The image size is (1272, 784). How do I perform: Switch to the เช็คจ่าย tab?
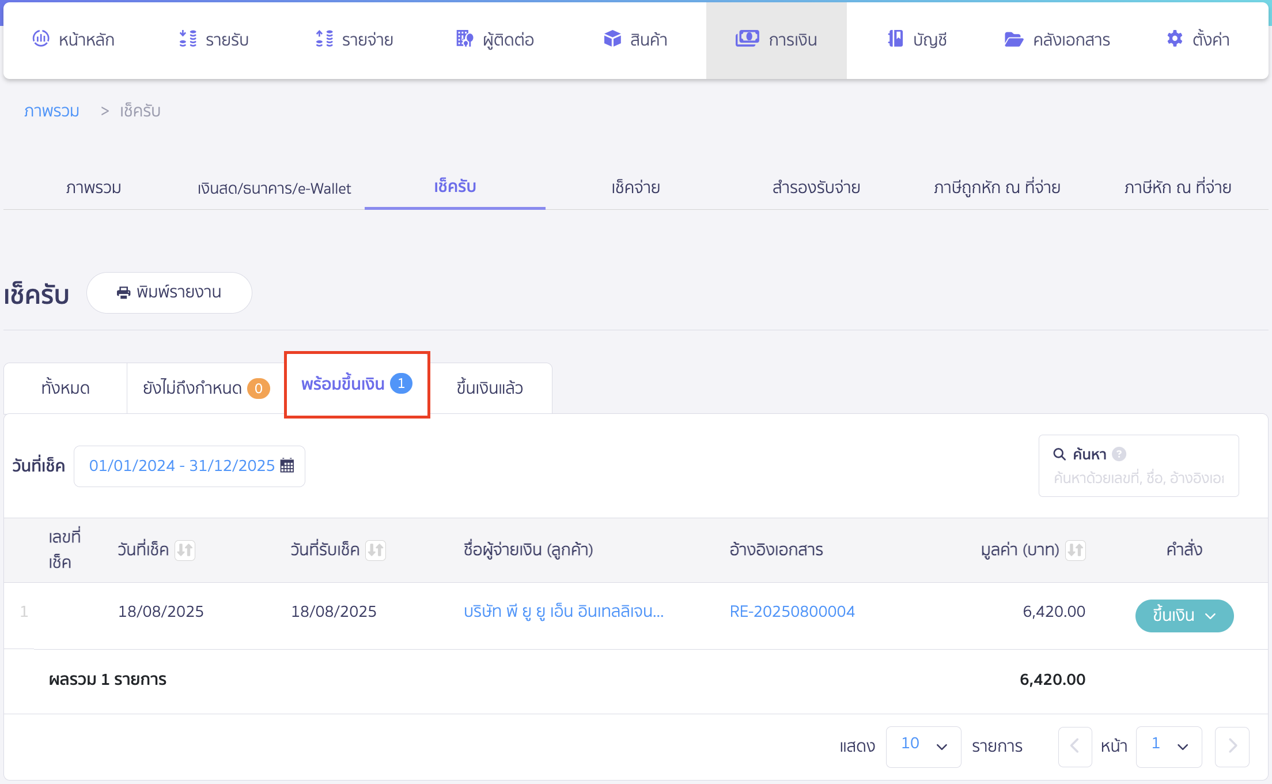tap(634, 187)
